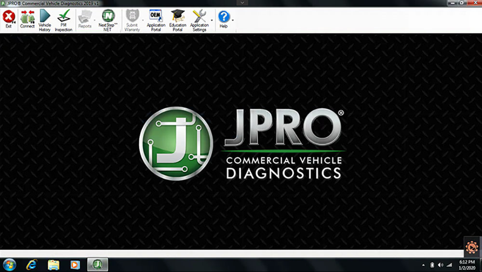The height and width of the screenshot is (272, 482).
Task: Restore the JPRO window size
Action: [x=462, y=3]
